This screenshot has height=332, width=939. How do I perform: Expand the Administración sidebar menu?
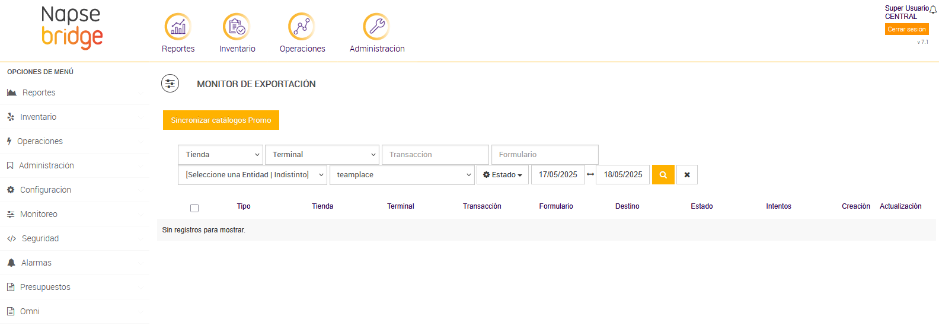75,165
